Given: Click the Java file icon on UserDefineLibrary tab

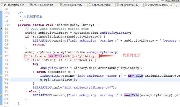Looking at the screenshot, I should click(x=146, y=5).
